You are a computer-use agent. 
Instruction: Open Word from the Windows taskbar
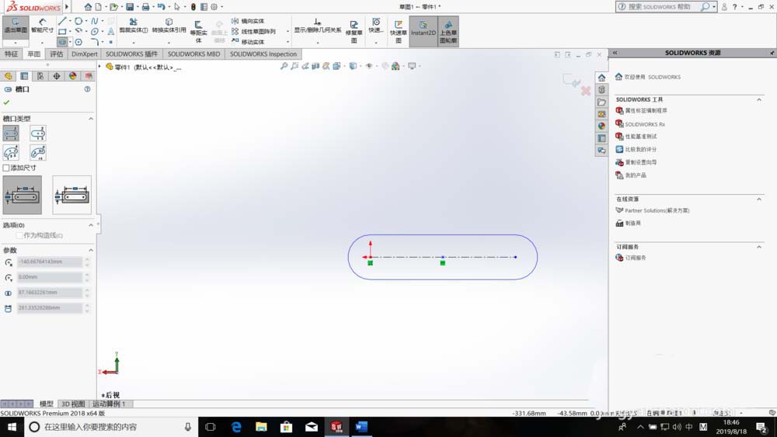(x=361, y=426)
